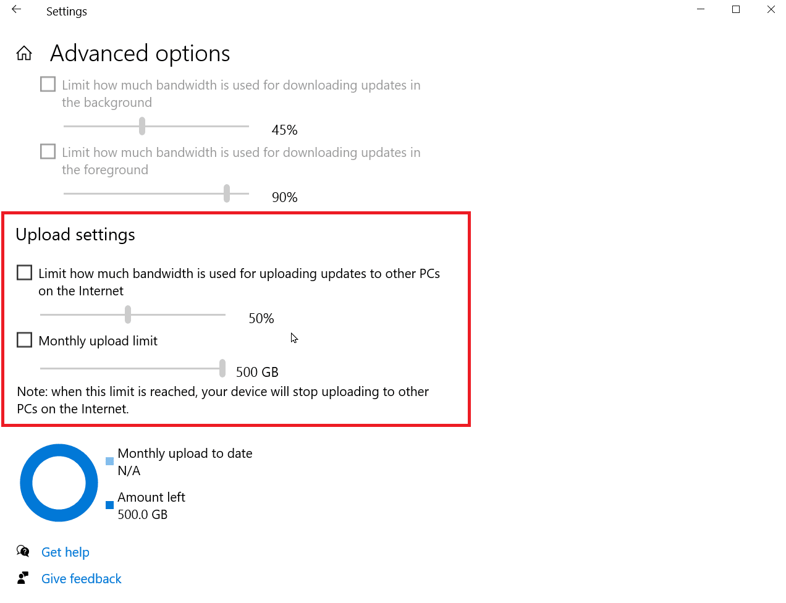Click the back arrow icon
Screen dimensions: 786x603
[x=17, y=10]
